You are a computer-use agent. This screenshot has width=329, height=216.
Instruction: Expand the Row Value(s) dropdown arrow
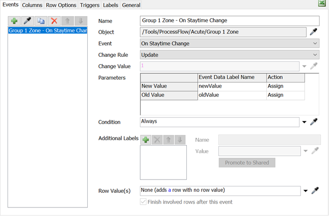click(x=304, y=191)
